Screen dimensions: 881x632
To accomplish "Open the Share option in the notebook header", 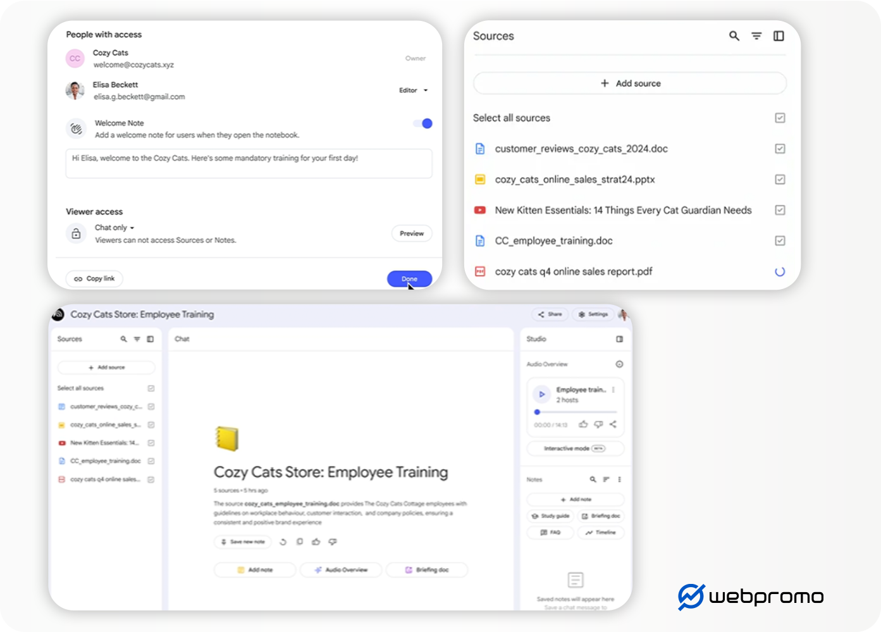I will click(x=550, y=314).
